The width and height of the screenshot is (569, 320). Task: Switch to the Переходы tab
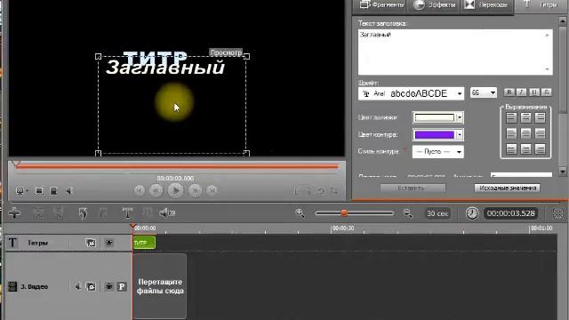click(486, 5)
